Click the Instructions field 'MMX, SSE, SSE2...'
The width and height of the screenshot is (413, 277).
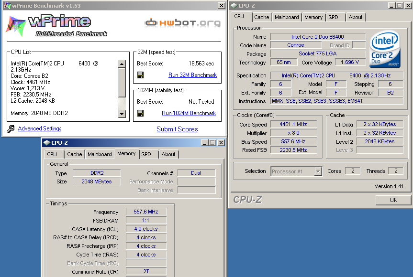tap(336, 101)
